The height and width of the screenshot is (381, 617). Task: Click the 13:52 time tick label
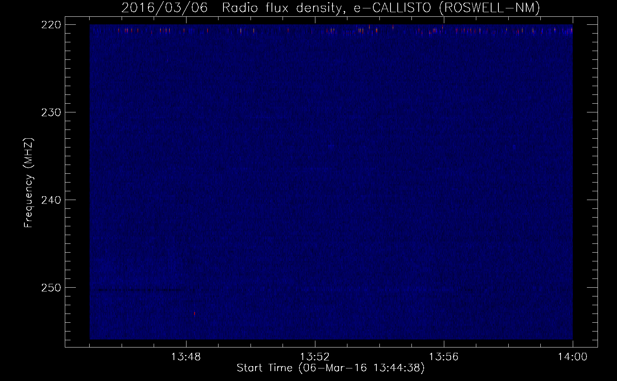tap(315, 357)
